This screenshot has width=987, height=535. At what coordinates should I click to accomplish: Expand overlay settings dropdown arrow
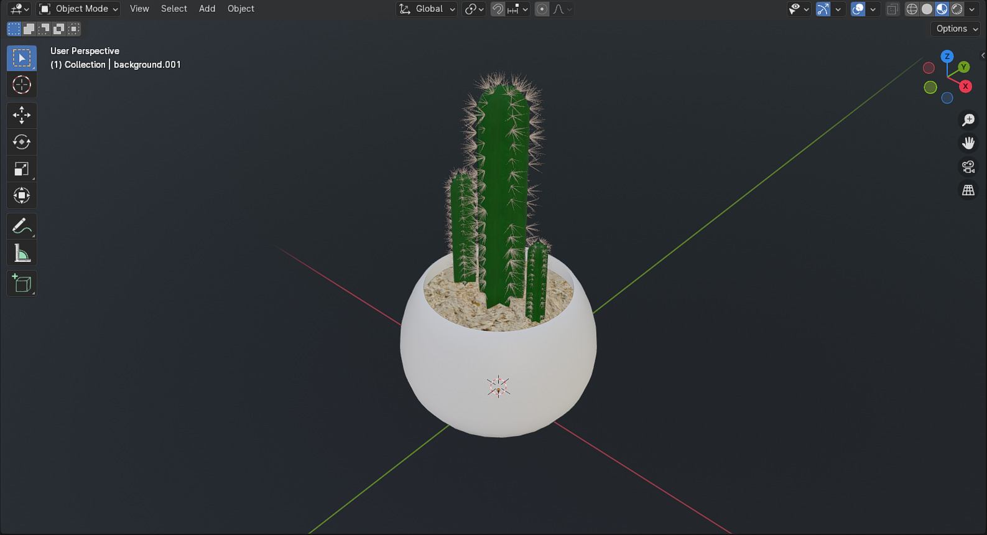pyautogui.click(x=873, y=9)
